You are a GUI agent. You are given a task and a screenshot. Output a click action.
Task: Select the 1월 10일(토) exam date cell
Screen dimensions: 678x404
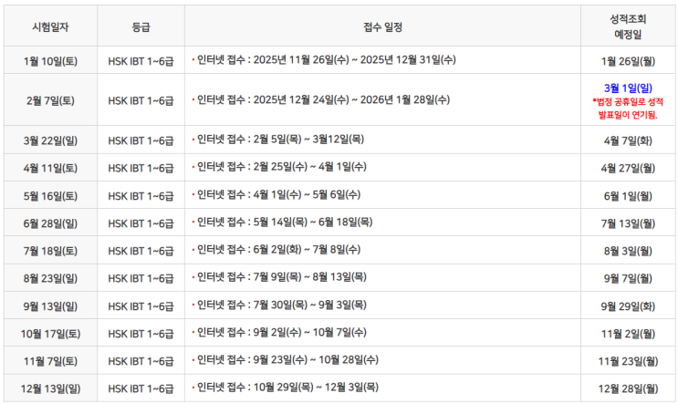pyautogui.click(x=50, y=60)
